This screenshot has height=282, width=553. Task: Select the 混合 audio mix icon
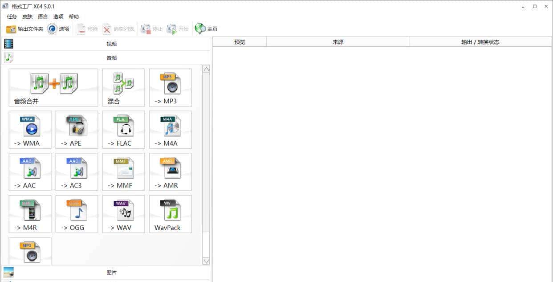(x=123, y=87)
